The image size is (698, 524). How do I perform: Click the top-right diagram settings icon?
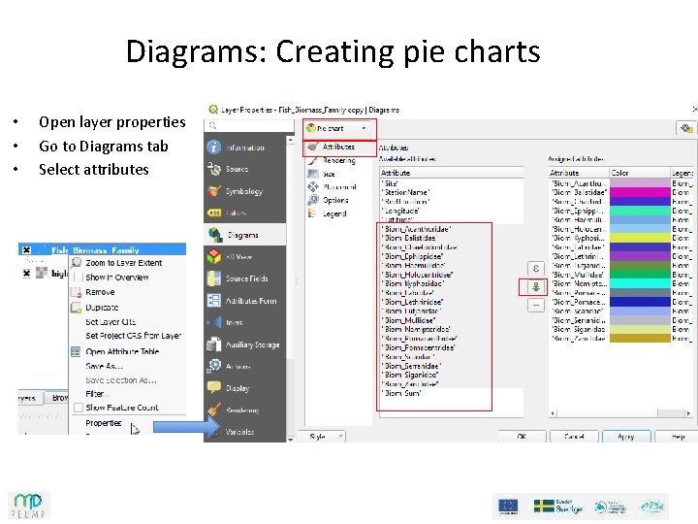click(686, 128)
